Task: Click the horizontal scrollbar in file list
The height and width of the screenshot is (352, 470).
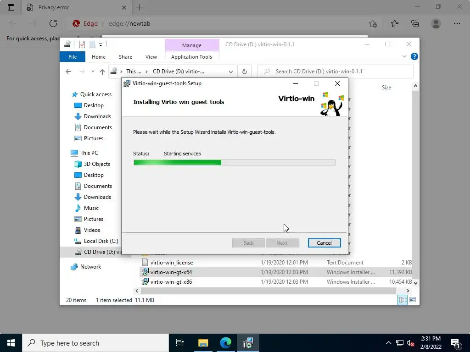Action: (269, 291)
